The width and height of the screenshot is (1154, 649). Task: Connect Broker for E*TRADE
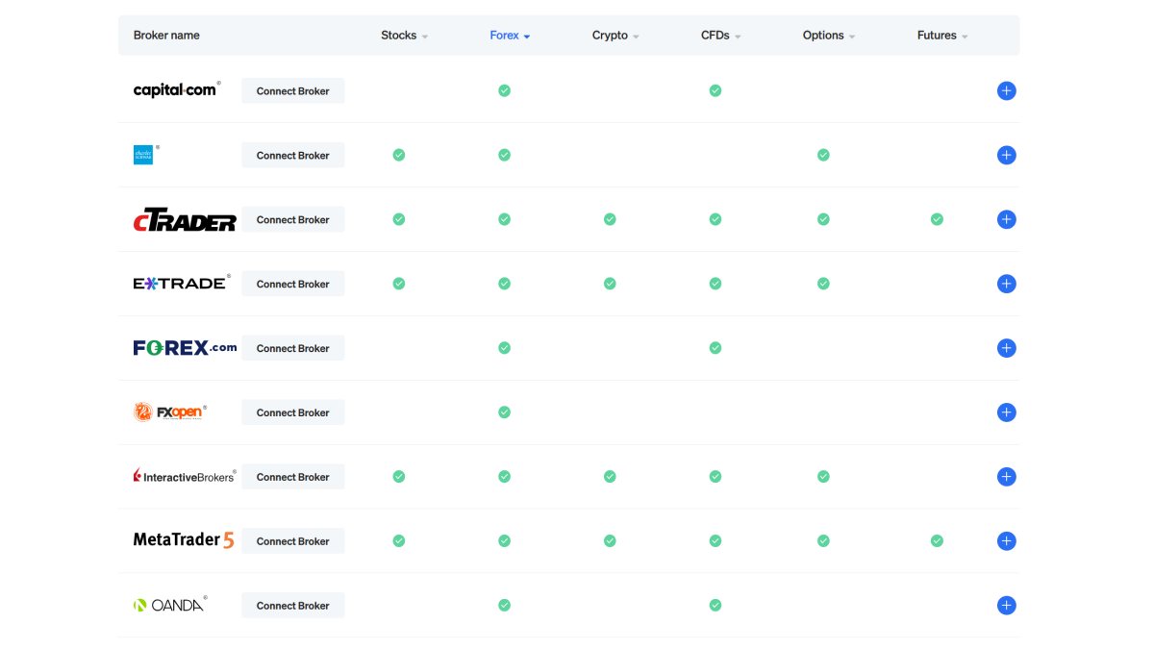coord(293,285)
